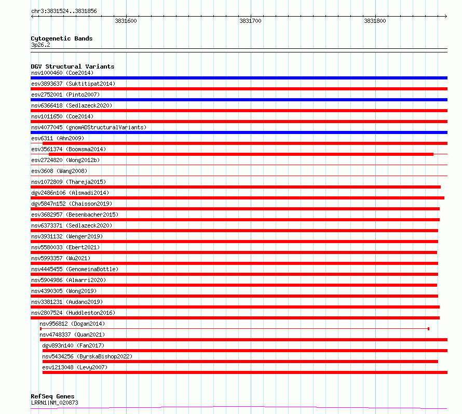The width and height of the screenshot is (462, 414).
Task: Click the red bar under esv3893637
Action: click(239, 89)
